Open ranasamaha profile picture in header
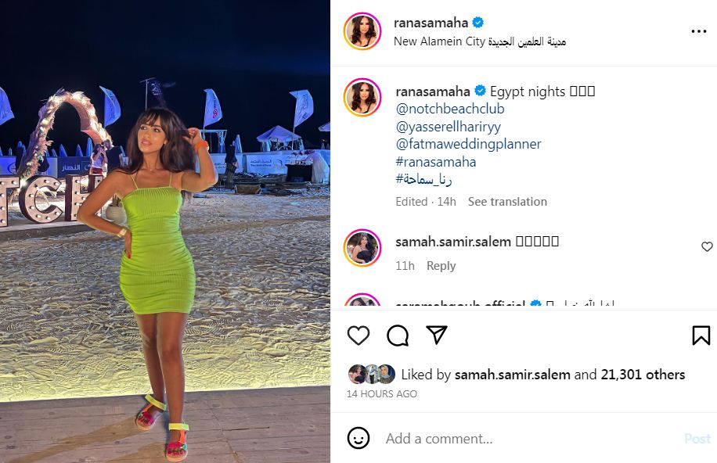Viewport: 717px width, 463px height. [x=362, y=31]
